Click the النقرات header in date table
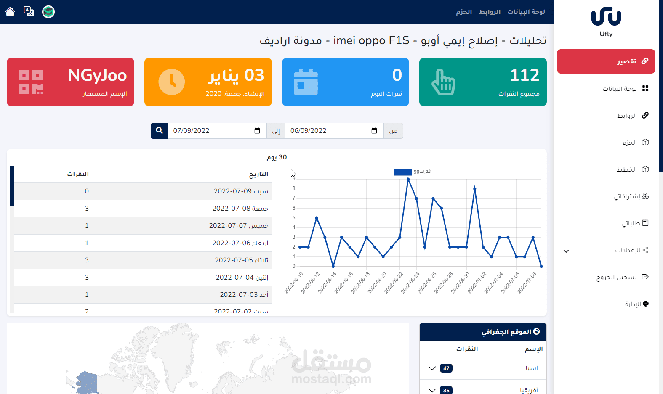 (78, 174)
